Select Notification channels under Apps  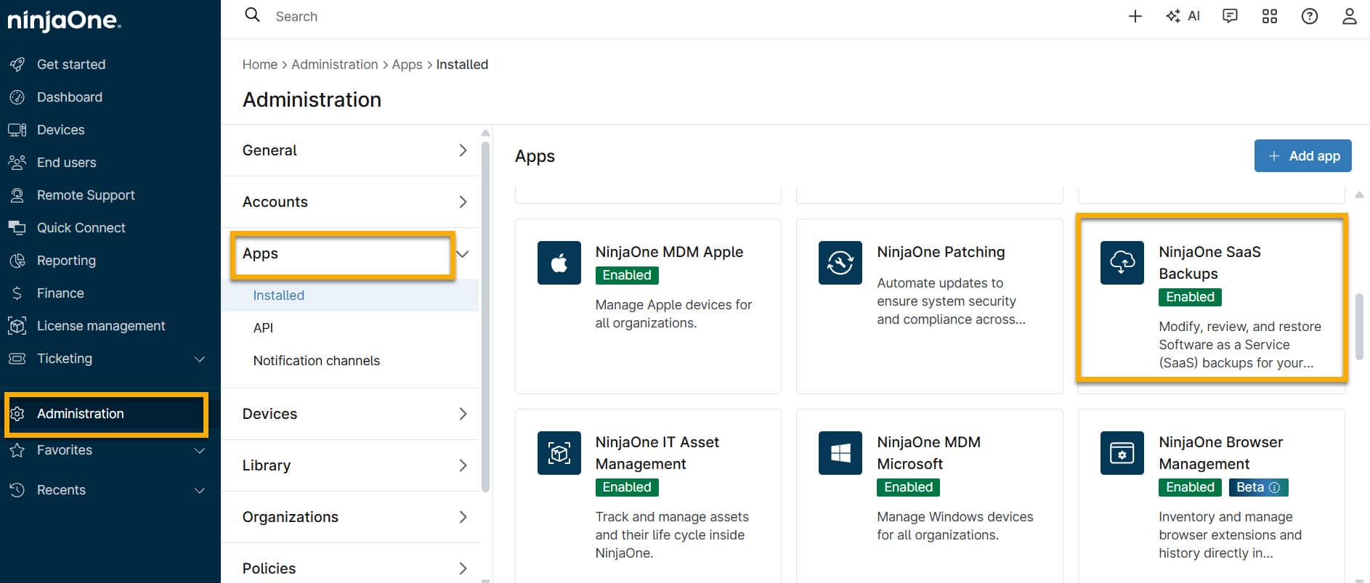(350, 361)
